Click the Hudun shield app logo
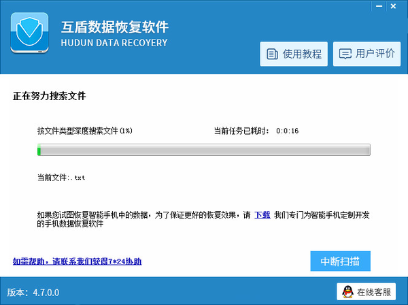This screenshot has width=408, height=305. tap(29, 33)
